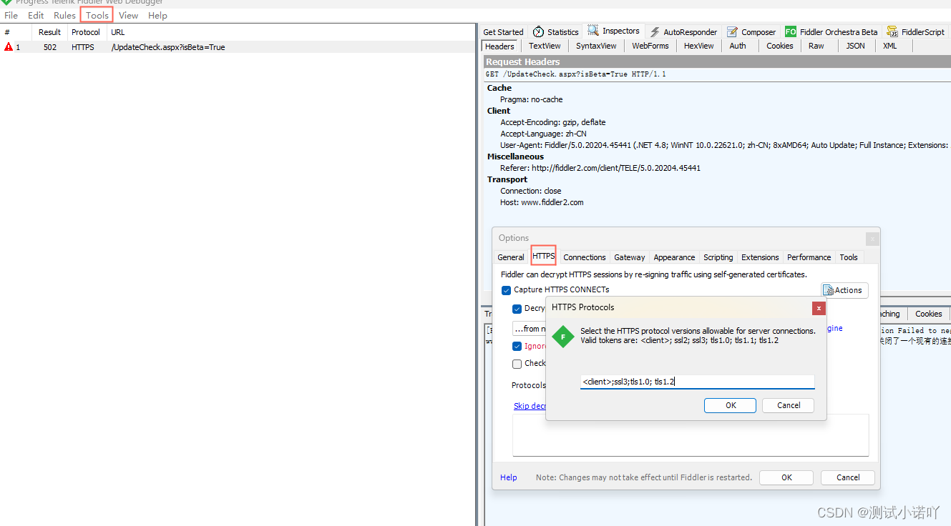951x526 pixels.
Task: Click the red warning icon on session 1
Action: tap(9, 47)
